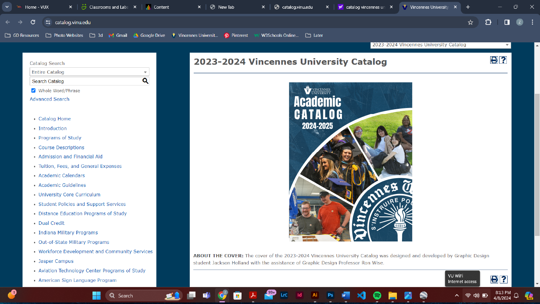The height and width of the screenshot is (304, 540).
Task: Switch to the New Tab tab
Action: click(238, 7)
